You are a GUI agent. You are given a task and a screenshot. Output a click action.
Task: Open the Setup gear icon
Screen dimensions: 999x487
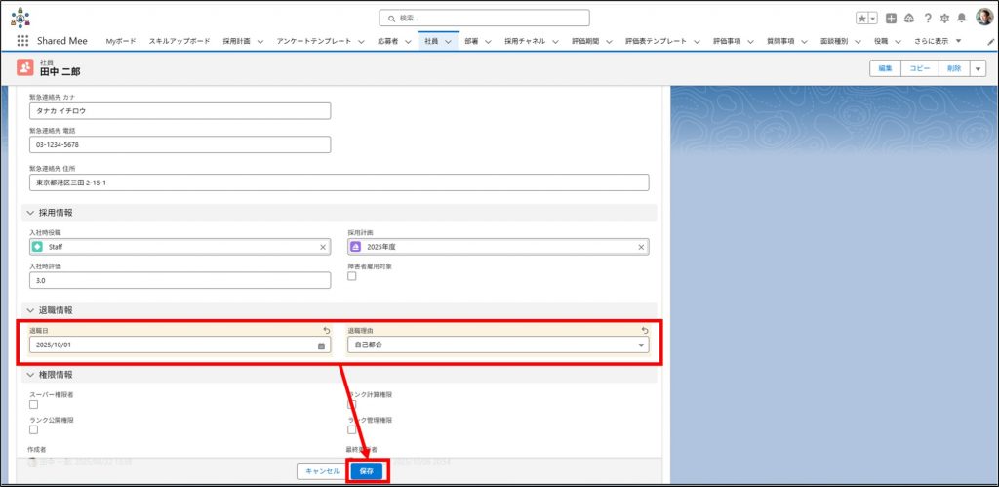click(x=943, y=18)
